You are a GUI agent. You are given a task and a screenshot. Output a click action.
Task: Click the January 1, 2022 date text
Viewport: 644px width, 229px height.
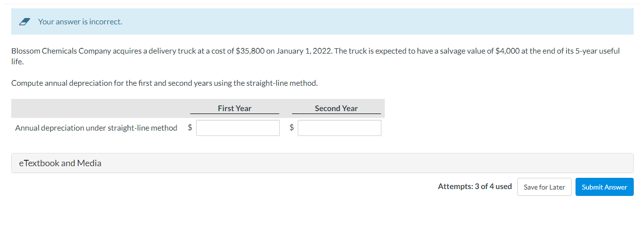click(x=303, y=51)
